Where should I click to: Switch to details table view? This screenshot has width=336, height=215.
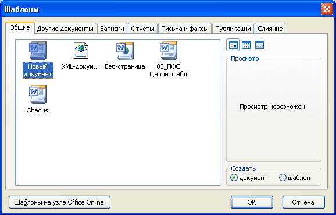coord(259,45)
